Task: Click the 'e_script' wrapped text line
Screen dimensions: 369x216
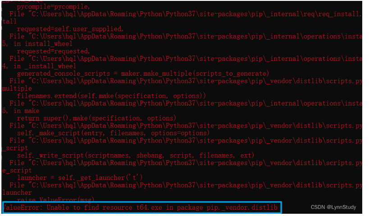Action: pos(17,170)
